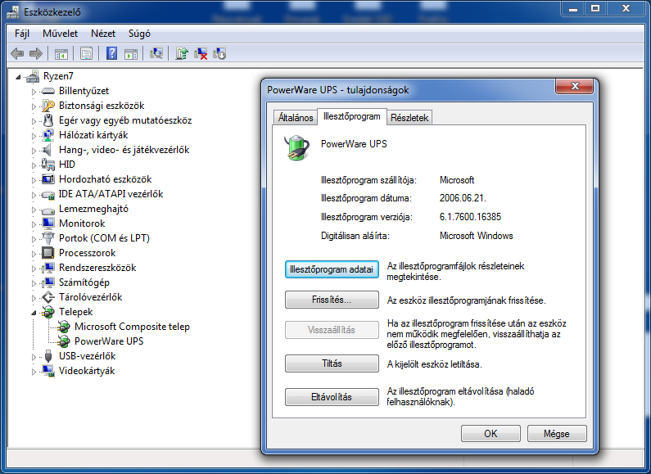Select the Videokártyák display icon
Screen dimensions: 651x474
(x=48, y=371)
